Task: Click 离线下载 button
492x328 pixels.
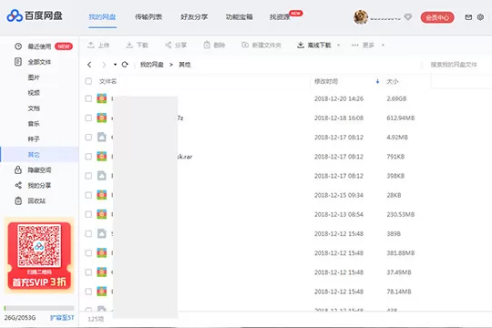Action: 314,46
